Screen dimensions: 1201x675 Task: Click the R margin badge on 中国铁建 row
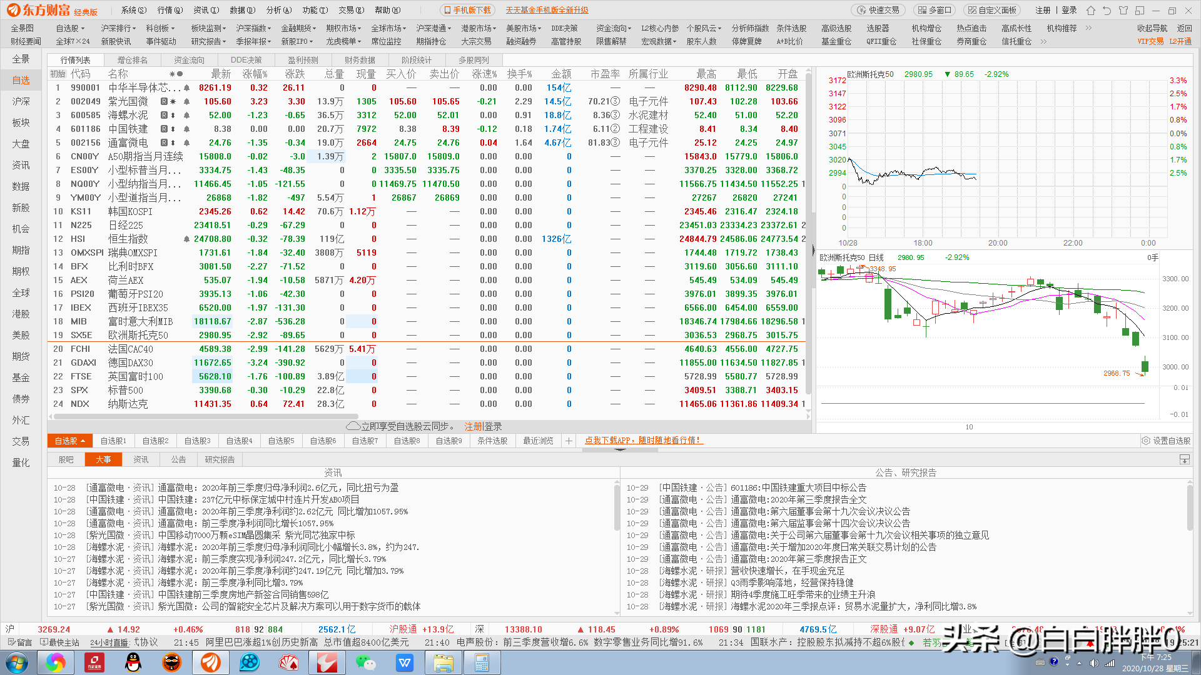point(164,129)
